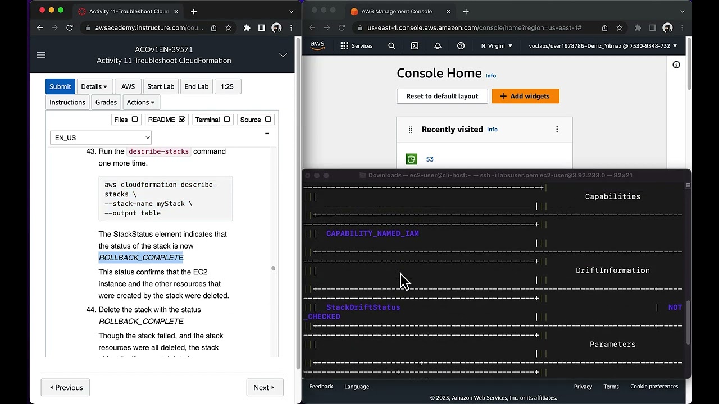Click the AWS console address bar URL

[x=474, y=27]
